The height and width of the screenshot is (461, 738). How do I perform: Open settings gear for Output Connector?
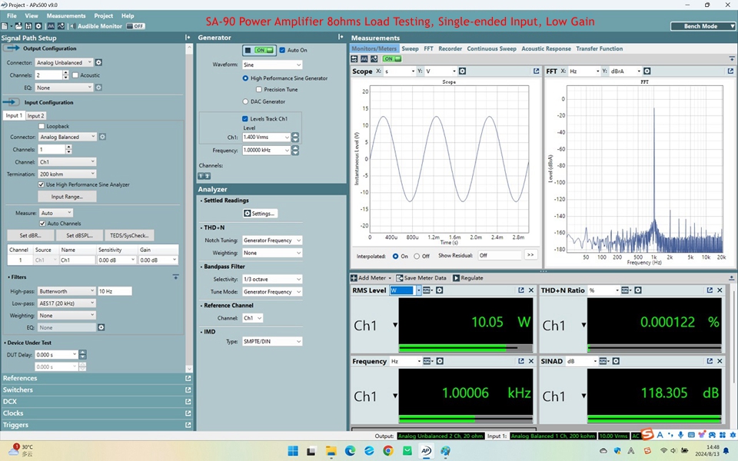[x=99, y=62]
